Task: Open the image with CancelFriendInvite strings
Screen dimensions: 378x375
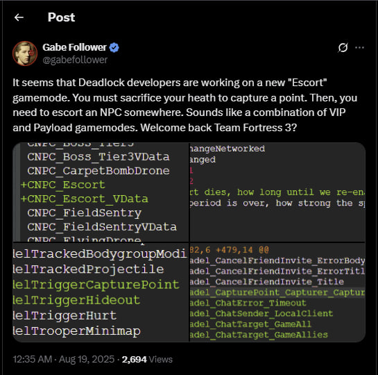Action: (x=277, y=292)
